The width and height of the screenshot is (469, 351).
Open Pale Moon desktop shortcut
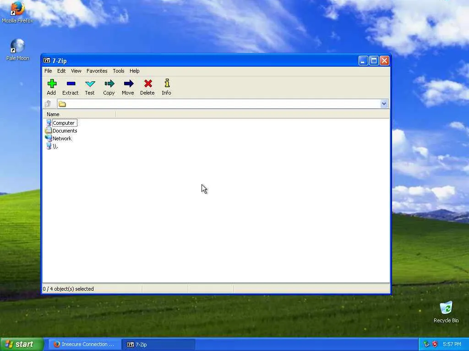point(18,49)
